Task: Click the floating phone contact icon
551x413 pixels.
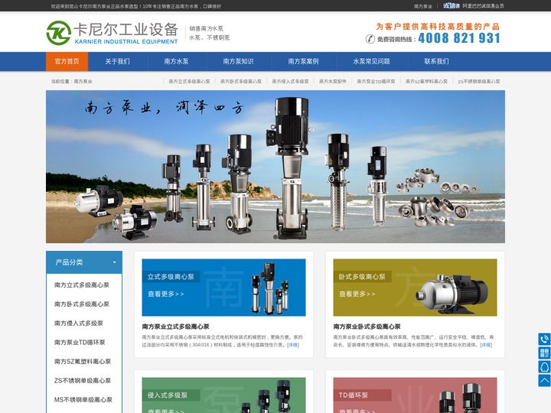Action: (x=544, y=340)
